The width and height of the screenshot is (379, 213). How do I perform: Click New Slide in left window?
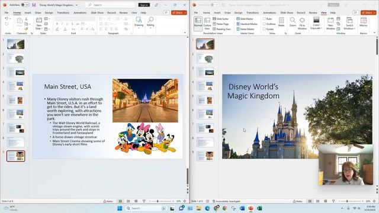tap(38, 24)
